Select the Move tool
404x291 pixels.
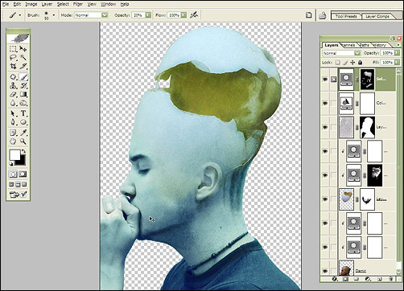point(23,49)
